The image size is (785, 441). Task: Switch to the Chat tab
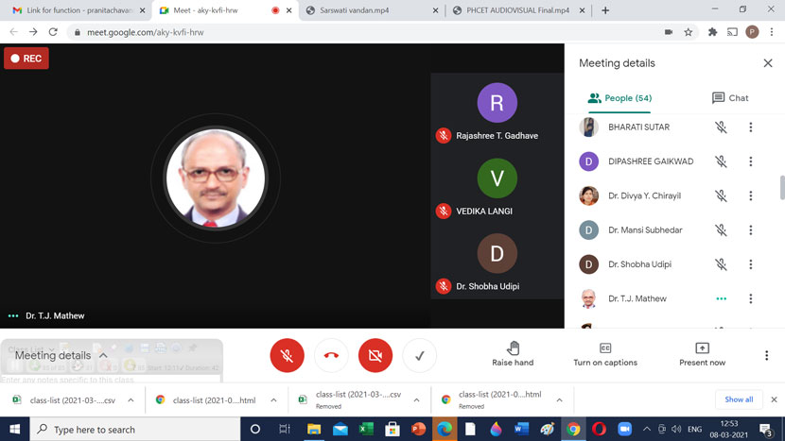(x=729, y=98)
